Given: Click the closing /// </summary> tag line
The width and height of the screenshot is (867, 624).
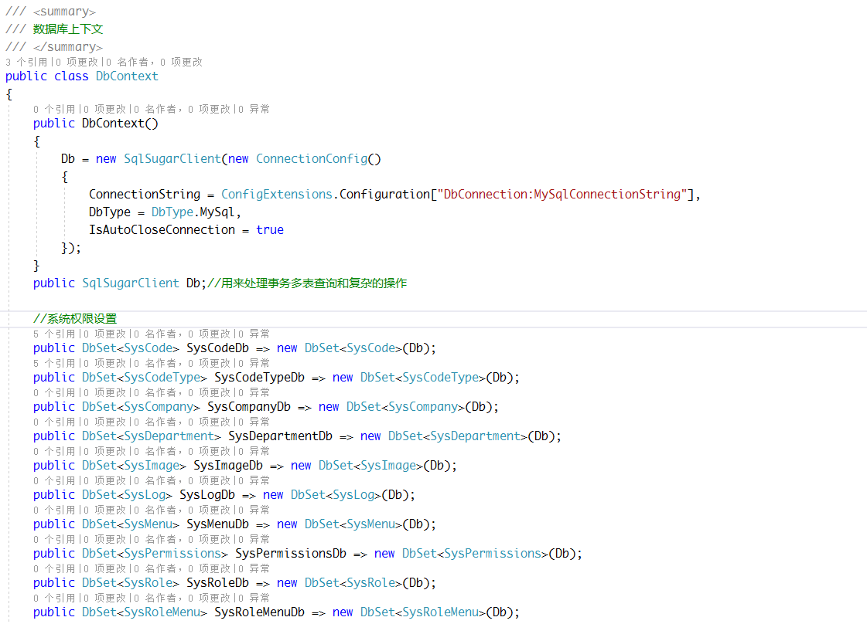Looking at the screenshot, I should (x=53, y=47).
